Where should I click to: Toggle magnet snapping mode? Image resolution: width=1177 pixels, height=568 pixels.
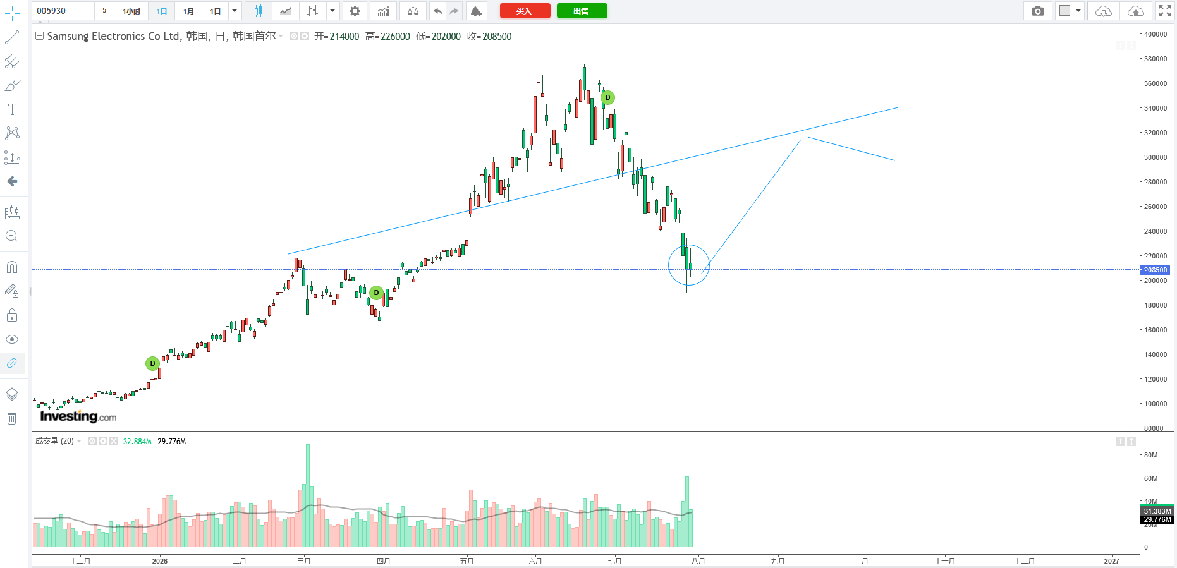(12, 267)
